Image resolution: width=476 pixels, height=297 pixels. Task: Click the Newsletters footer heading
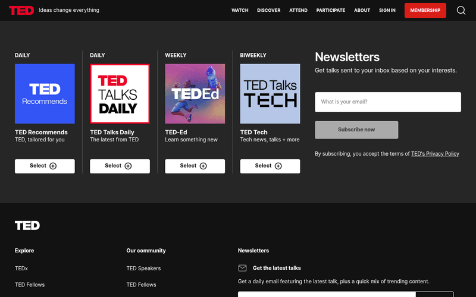[x=253, y=251]
